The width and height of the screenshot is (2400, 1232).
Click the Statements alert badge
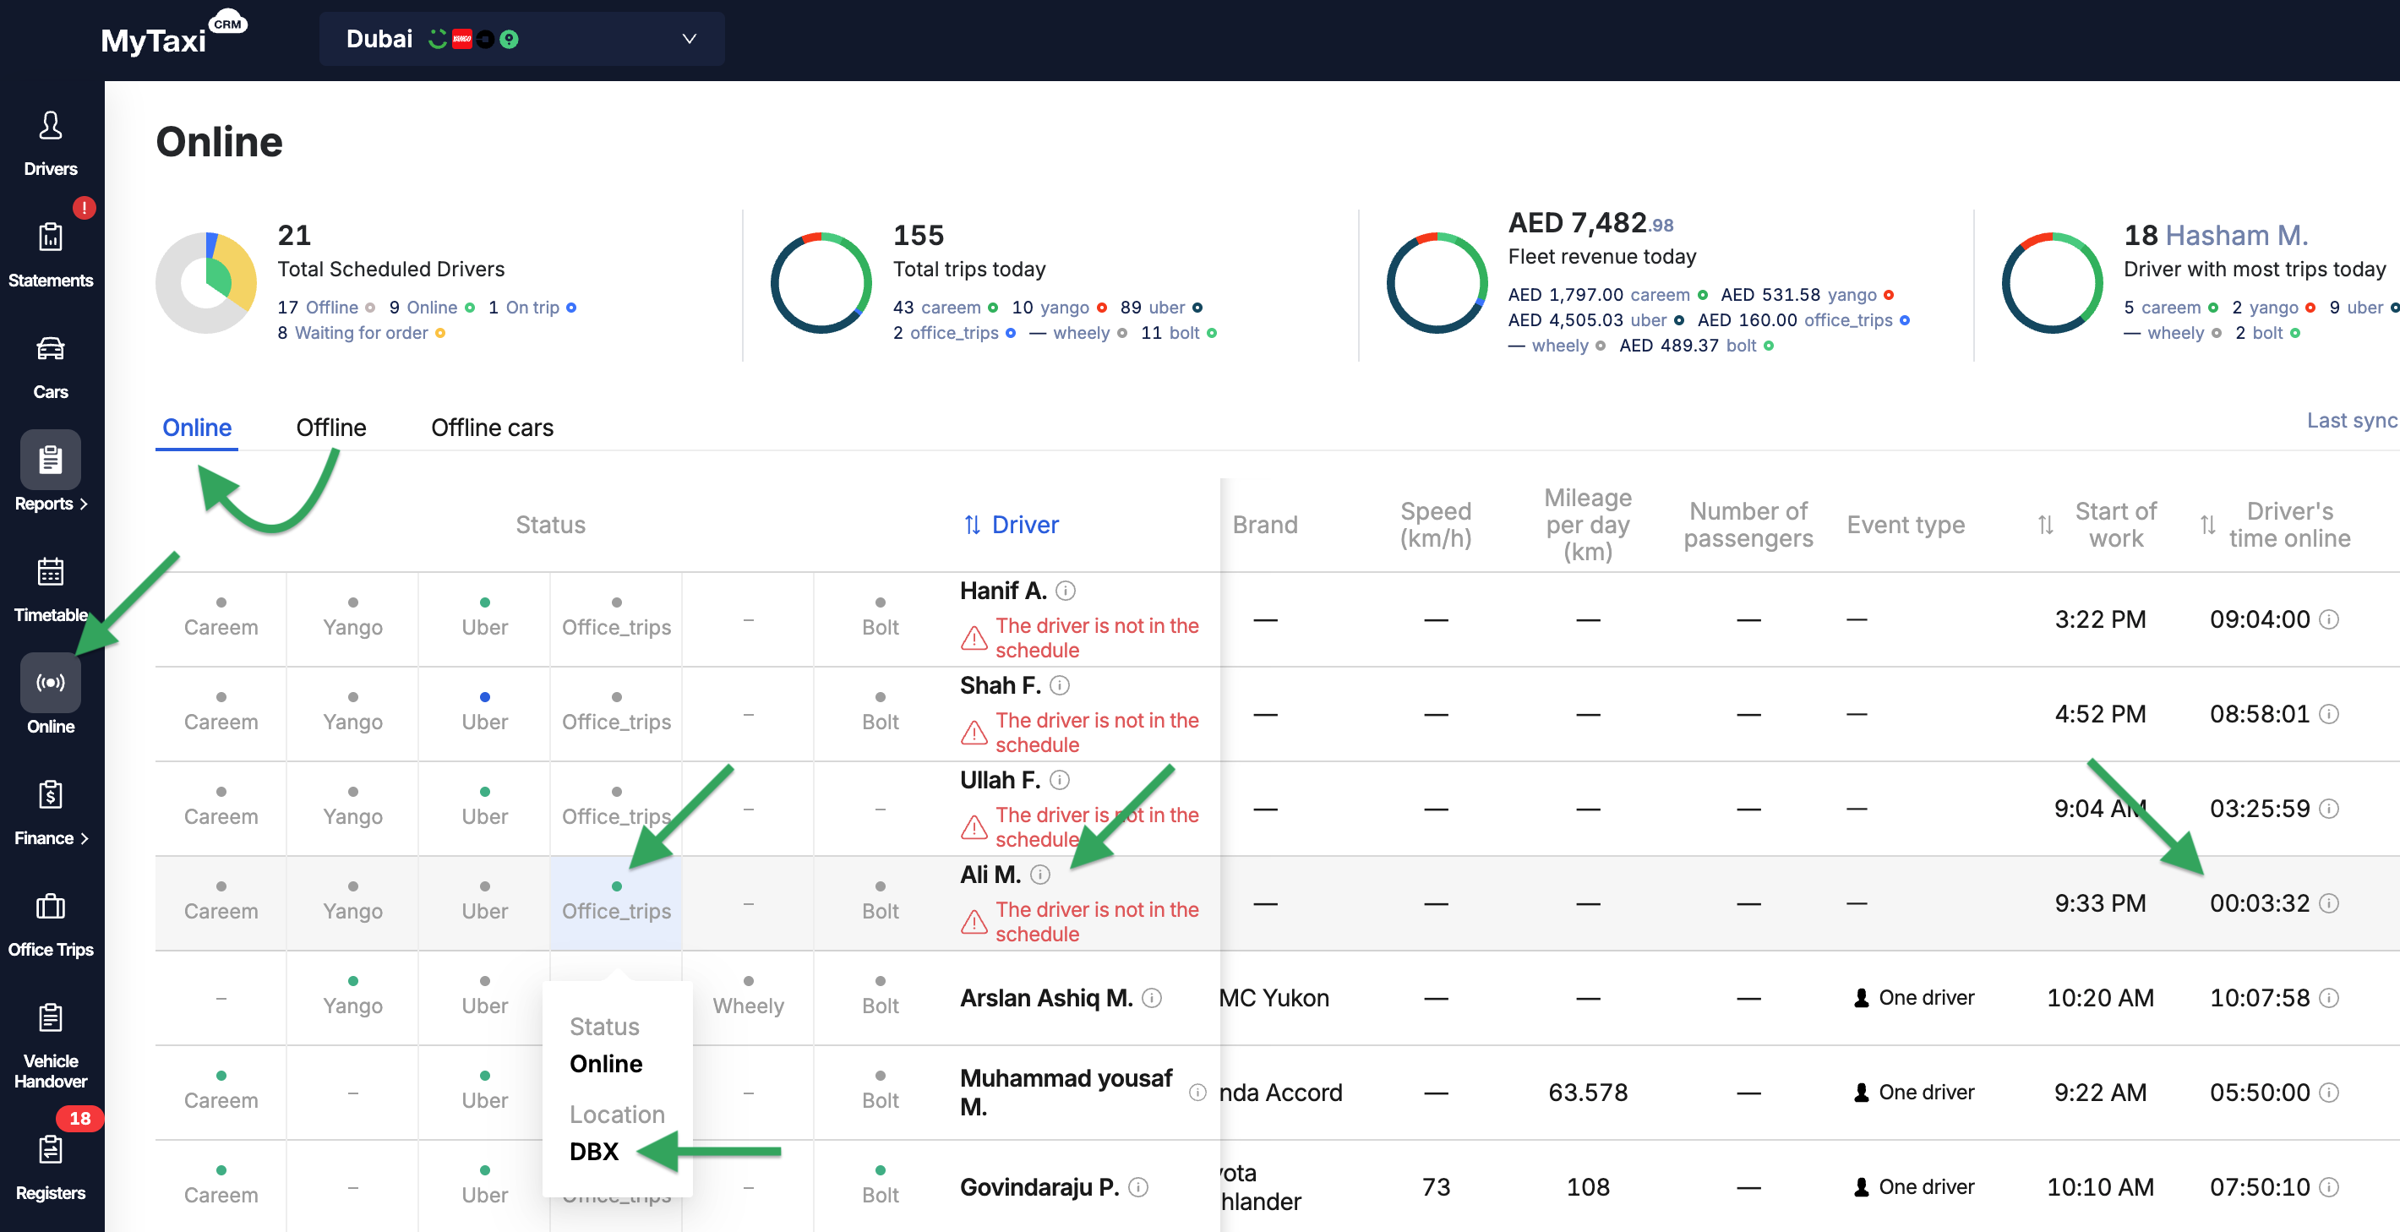point(84,208)
